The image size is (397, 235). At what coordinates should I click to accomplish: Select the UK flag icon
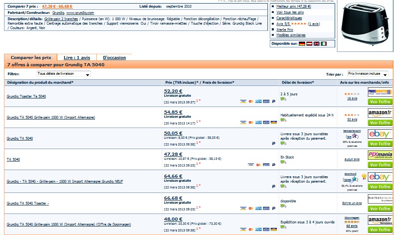[316, 44]
